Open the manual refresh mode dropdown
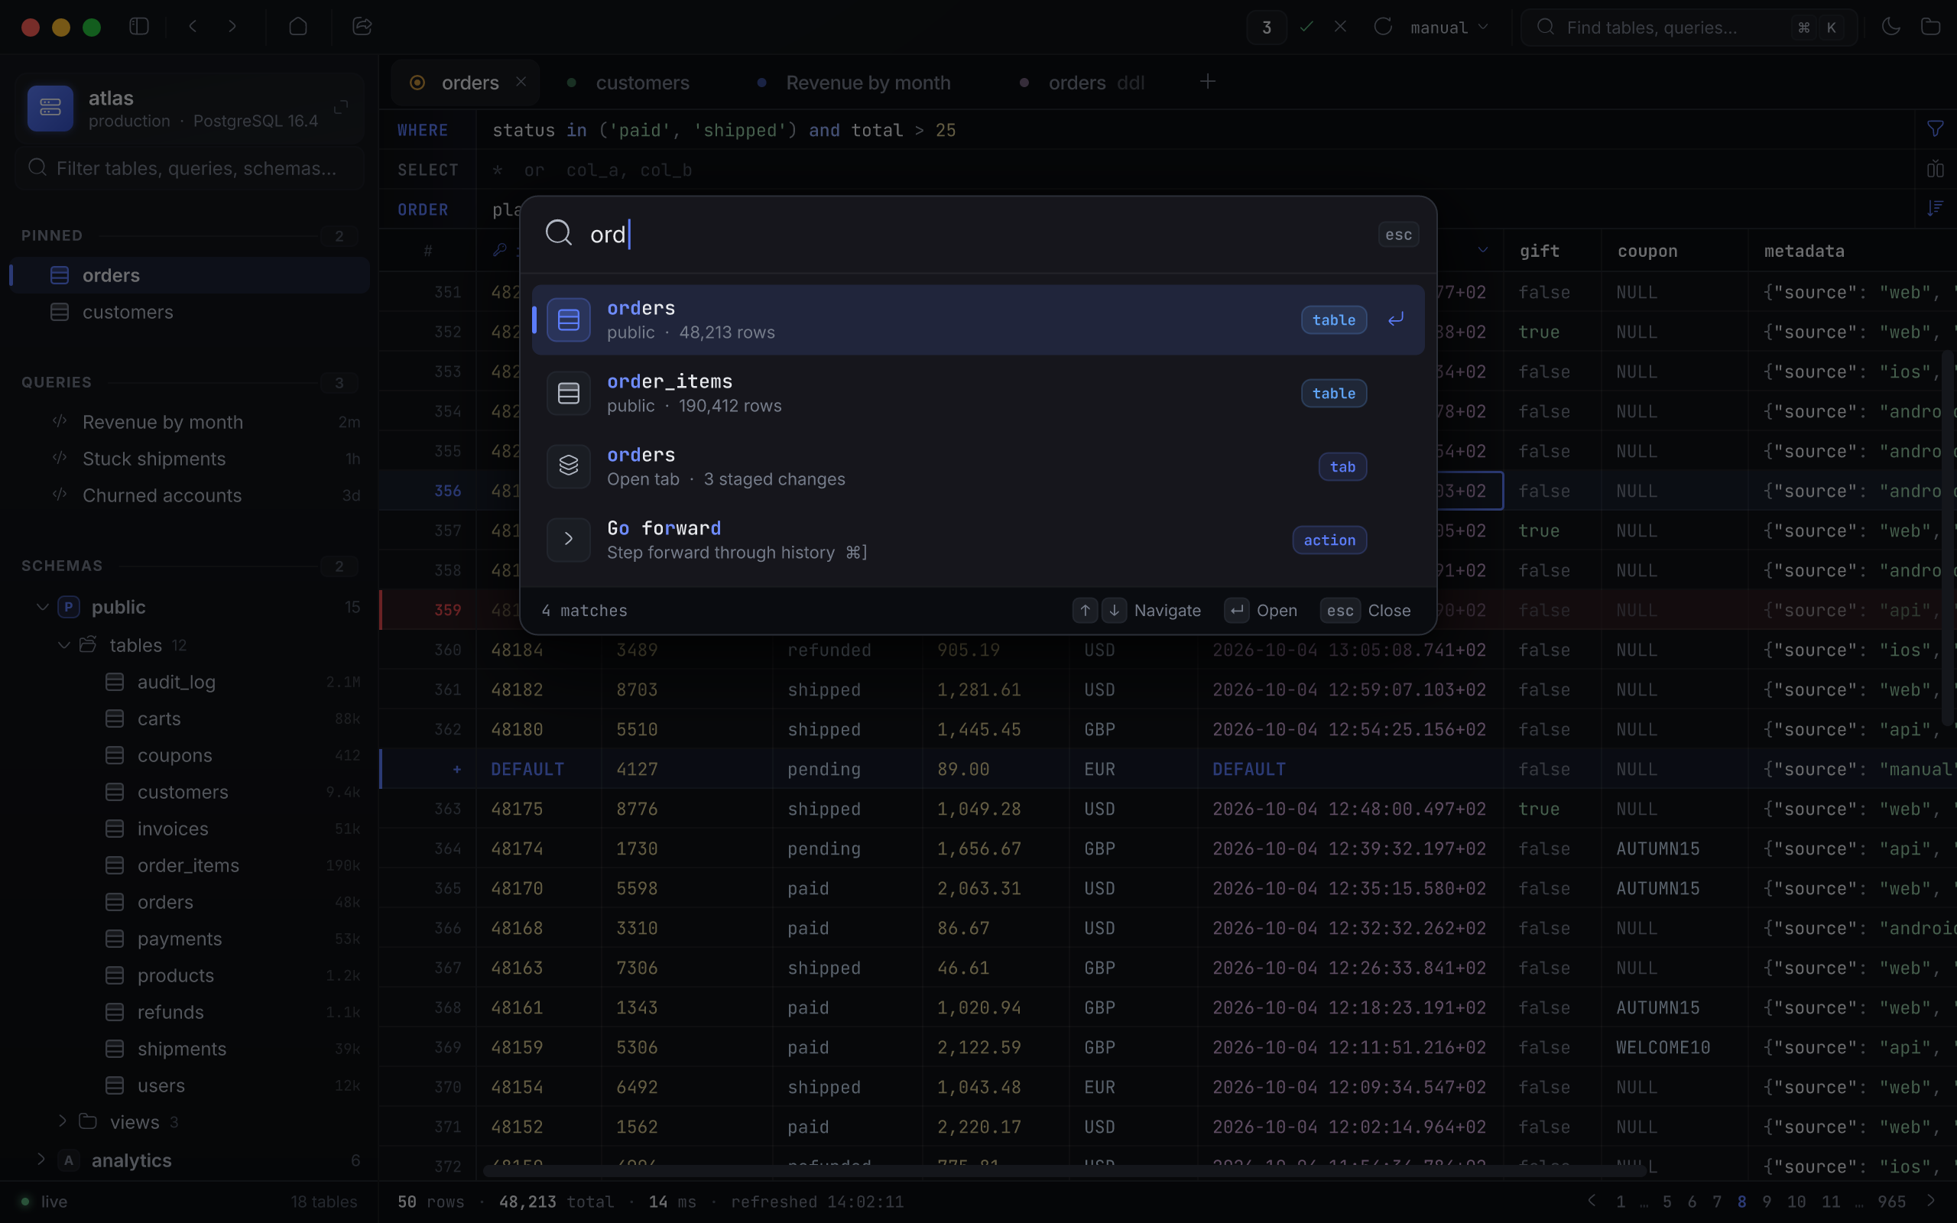Screen dimensions: 1957x1223 [1449, 28]
